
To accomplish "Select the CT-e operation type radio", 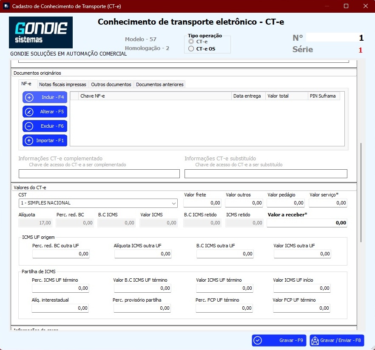I will (191, 42).
